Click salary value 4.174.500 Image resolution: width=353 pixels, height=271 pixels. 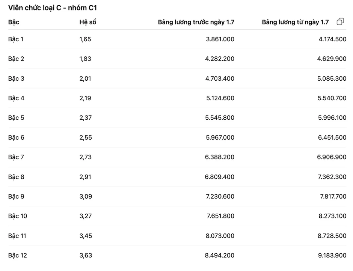pos(332,39)
